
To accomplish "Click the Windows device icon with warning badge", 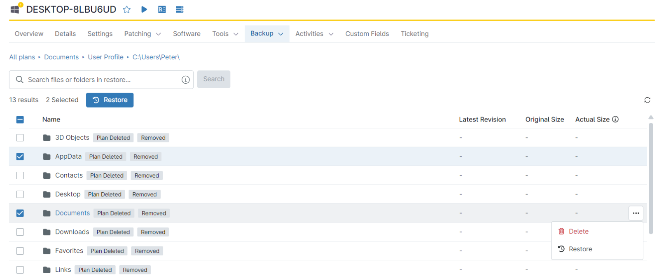I will 16,9.
